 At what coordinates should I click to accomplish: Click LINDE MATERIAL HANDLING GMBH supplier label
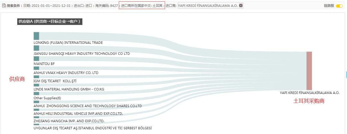[x=69, y=89]
